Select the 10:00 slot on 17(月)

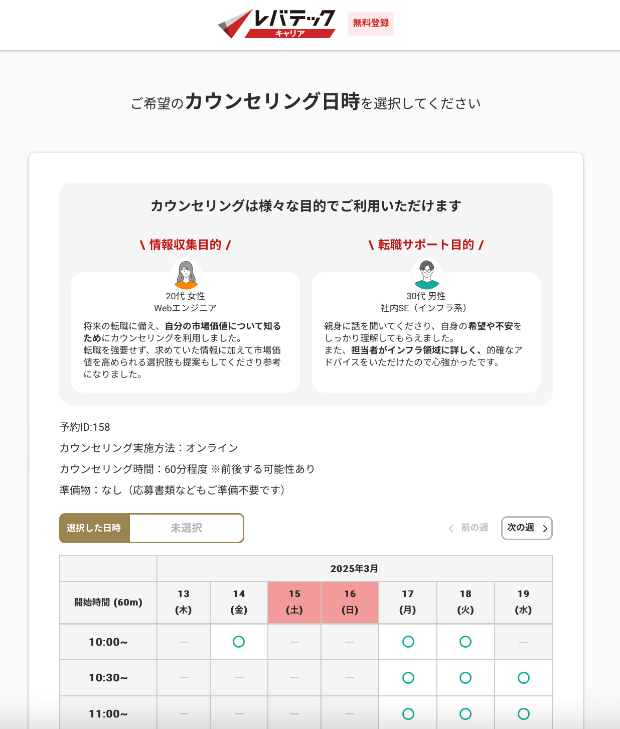click(x=408, y=642)
